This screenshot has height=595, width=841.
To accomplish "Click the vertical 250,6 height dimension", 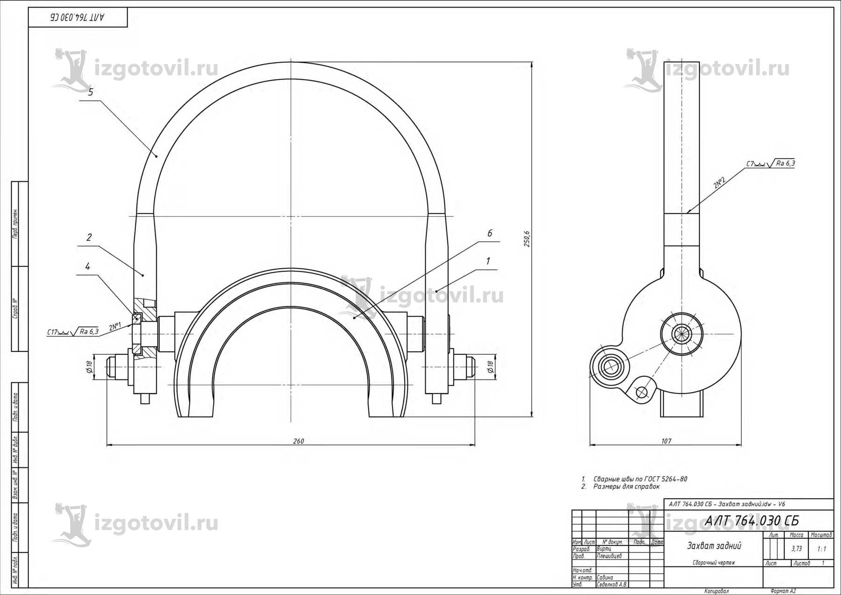I will pyautogui.click(x=527, y=238).
